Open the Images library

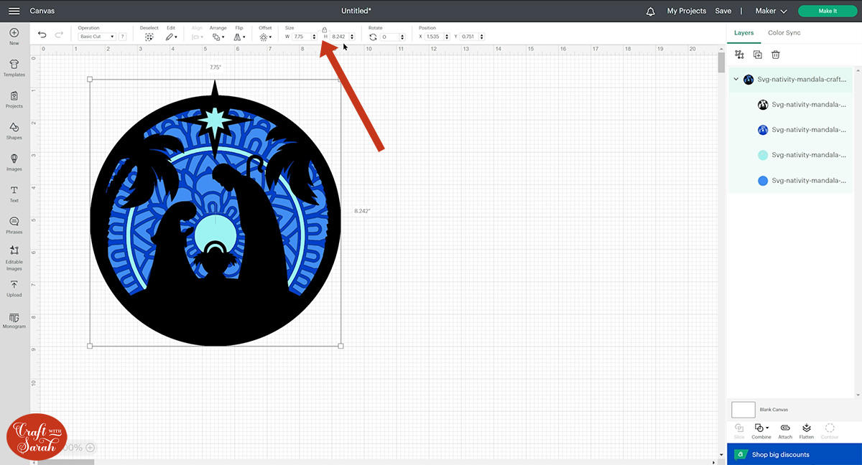tap(14, 162)
